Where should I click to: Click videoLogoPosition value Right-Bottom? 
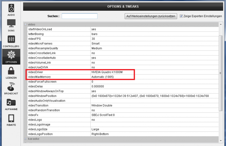tap(100, 134)
